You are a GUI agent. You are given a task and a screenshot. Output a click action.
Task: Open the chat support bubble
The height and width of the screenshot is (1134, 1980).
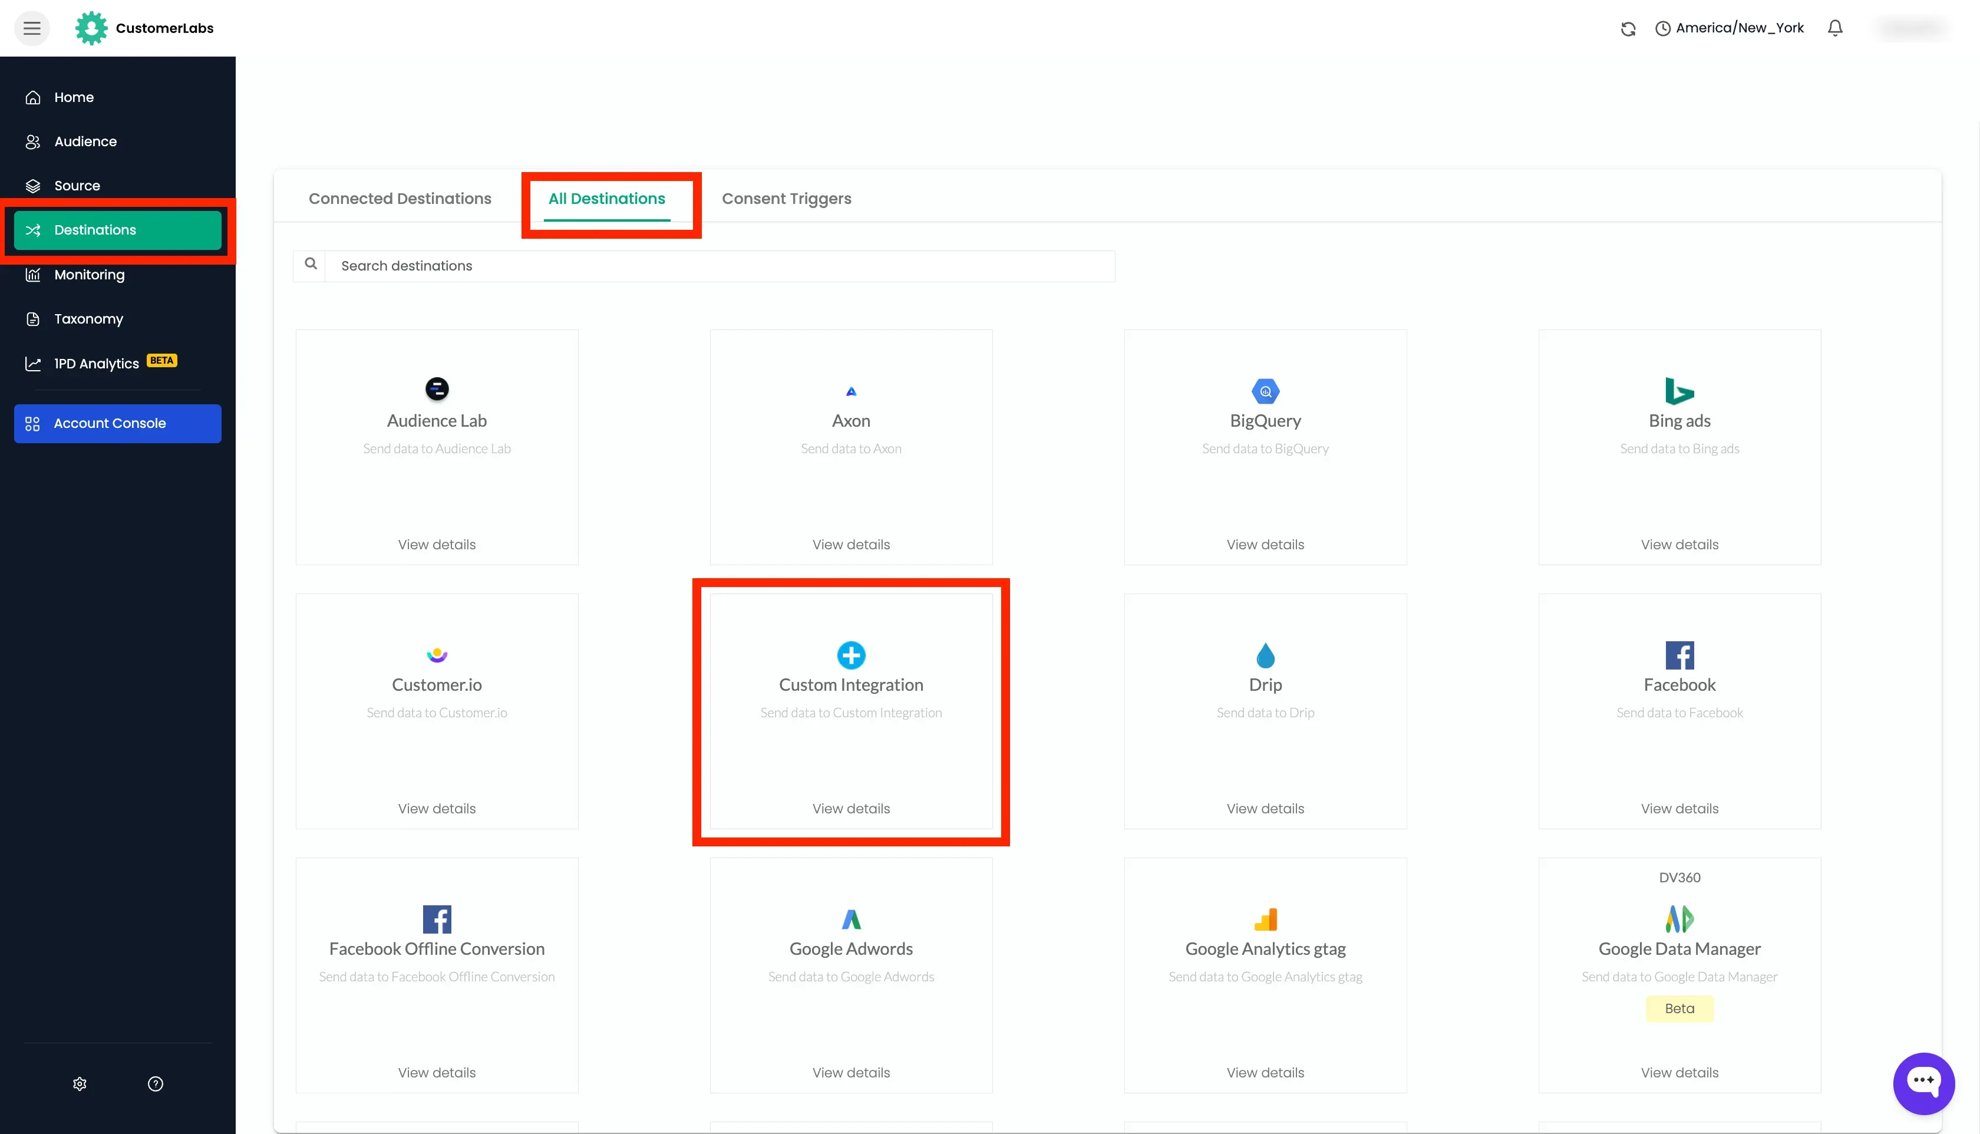coord(1924,1083)
